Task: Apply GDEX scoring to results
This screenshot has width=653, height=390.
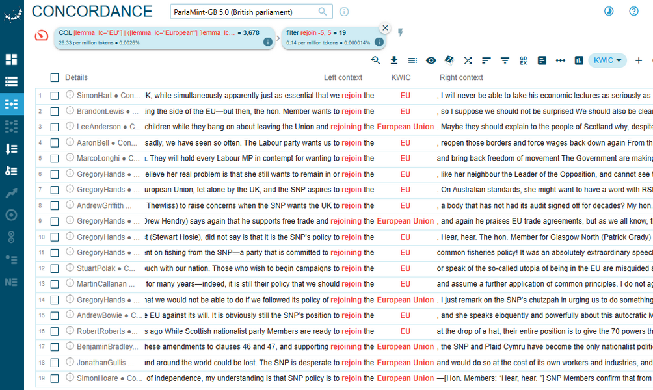Action: [x=522, y=60]
